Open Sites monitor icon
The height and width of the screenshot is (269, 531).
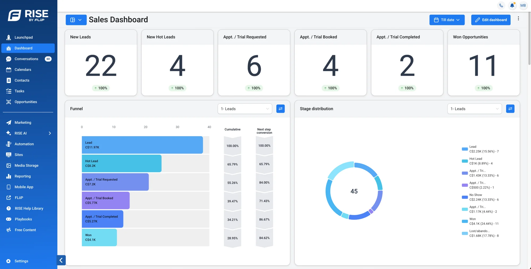click(x=9, y=155)
